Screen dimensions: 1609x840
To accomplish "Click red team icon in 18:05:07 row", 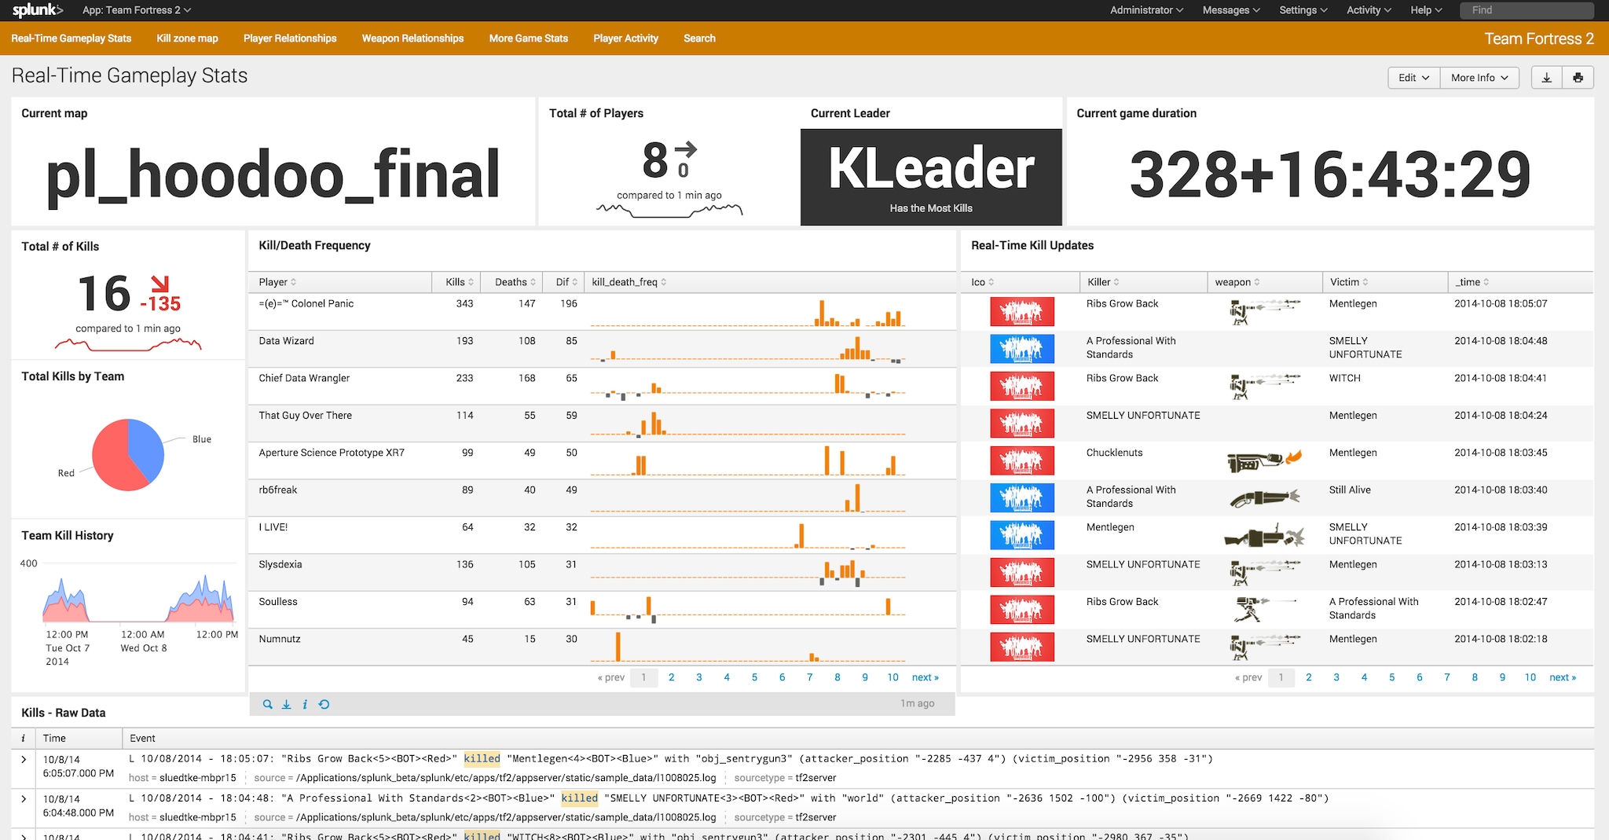I will click(1021, 312).
